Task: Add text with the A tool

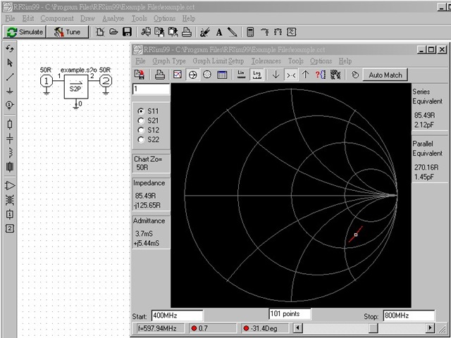Action: click(x=219, y=32)
